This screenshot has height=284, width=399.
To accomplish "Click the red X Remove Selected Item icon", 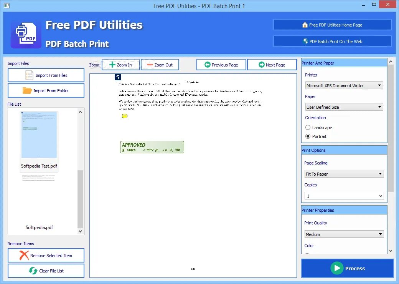I will click(x=24, y=255).
